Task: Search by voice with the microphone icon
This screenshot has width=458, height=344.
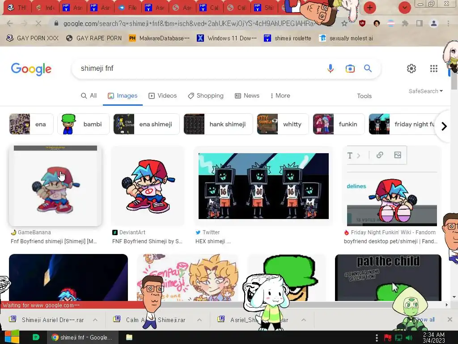Action: coord(331,69)
